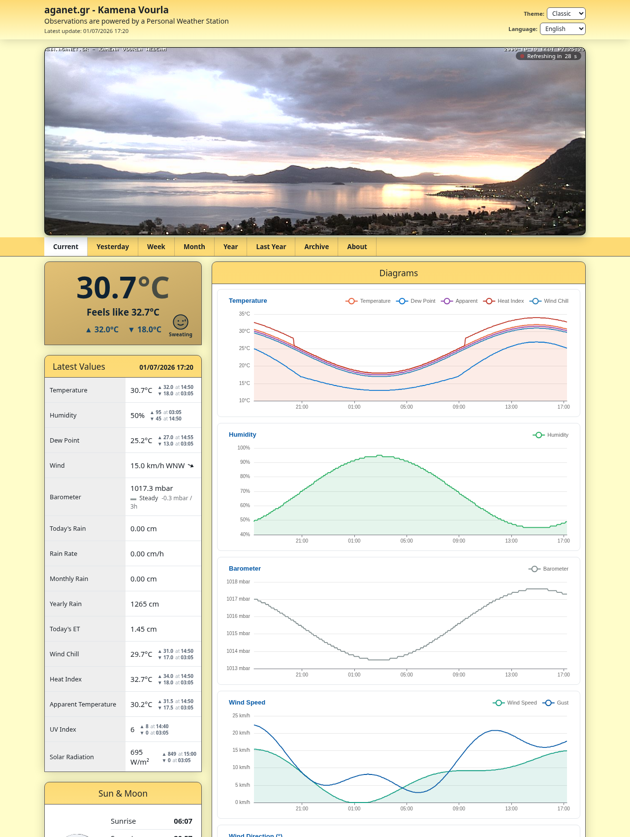This screenshot has width=630, height=837.
Task: Click the Latest Values panel header
Action: point(123,367)
